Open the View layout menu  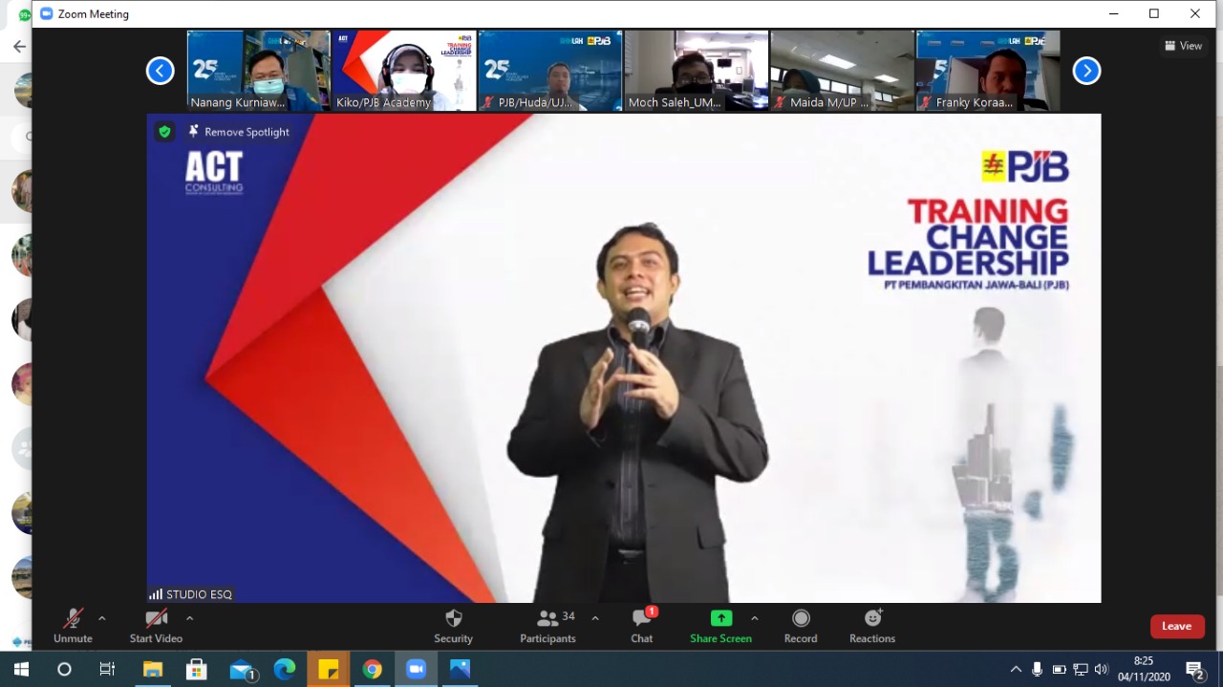click(x=1183, y=46)
